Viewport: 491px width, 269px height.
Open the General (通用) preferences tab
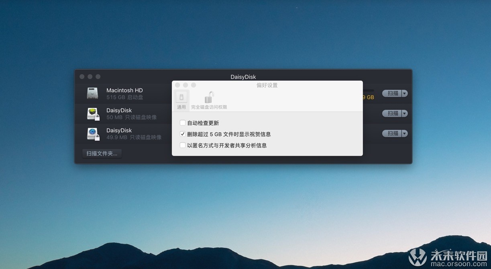181,101
